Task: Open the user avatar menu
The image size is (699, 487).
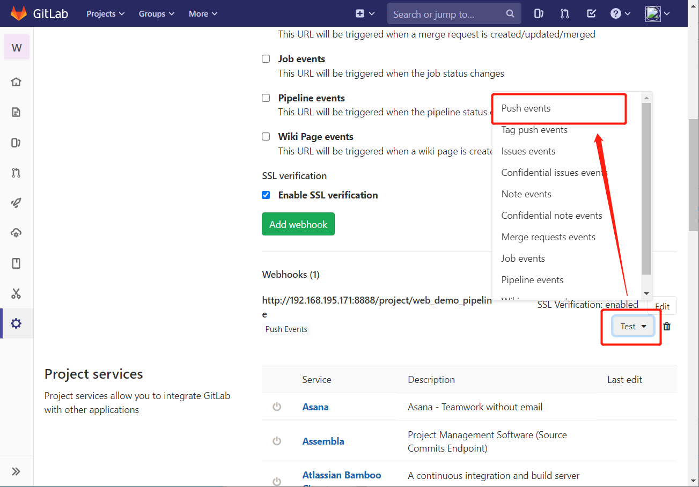Action: tap(657, 14)
